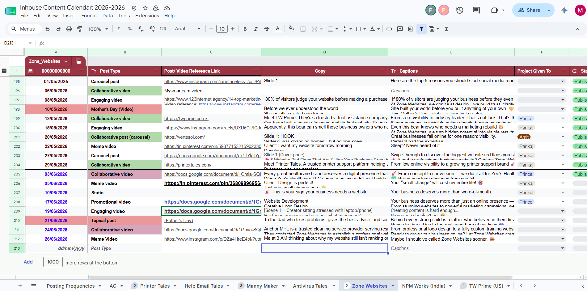This screenshot has width=587, height=291.
Task: Insert chart icon in toolbar
Action: tap(411, 29)
